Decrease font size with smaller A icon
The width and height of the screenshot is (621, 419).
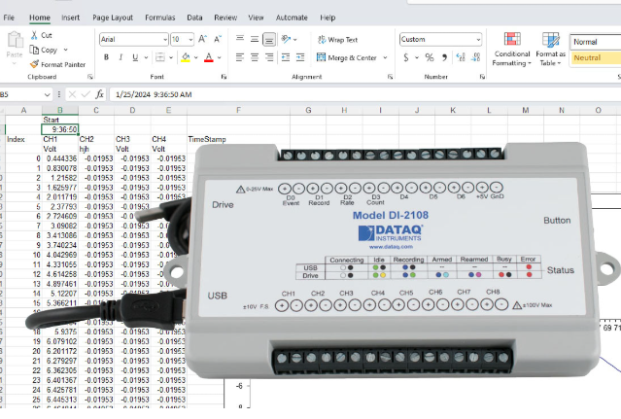click(x=218, y=39)
